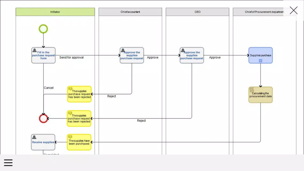Click the Approve label after Chief accountant task
This screenshot has width=304, height=171.
click(x=153, y=57)
